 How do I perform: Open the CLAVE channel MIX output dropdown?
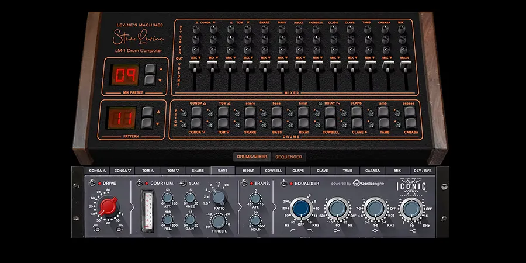click(351, 58)
